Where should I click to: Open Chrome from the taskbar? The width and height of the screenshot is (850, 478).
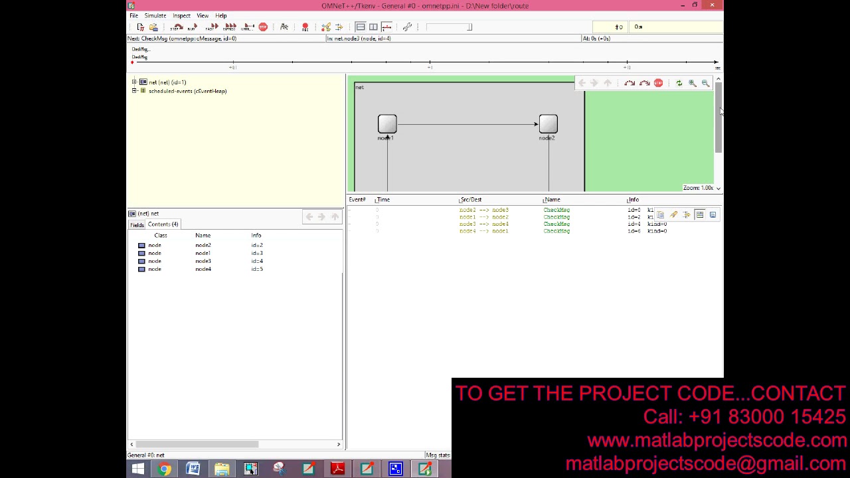pyautogui.click(x=165, y=469)
